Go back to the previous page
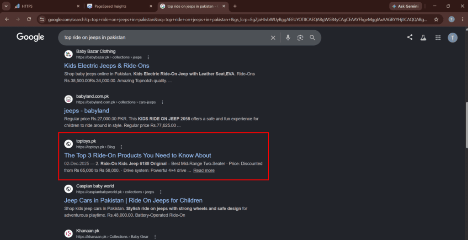This screenshot has width=468, height=240. 7,19
